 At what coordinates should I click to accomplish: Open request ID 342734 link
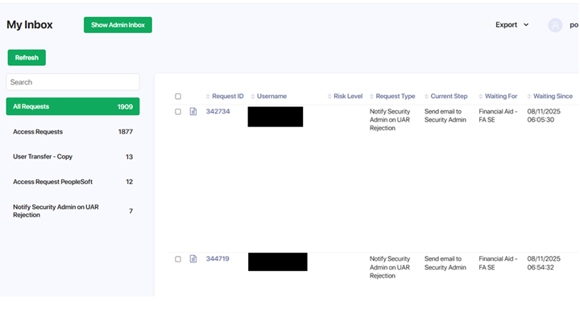click(x=217, y=111)
